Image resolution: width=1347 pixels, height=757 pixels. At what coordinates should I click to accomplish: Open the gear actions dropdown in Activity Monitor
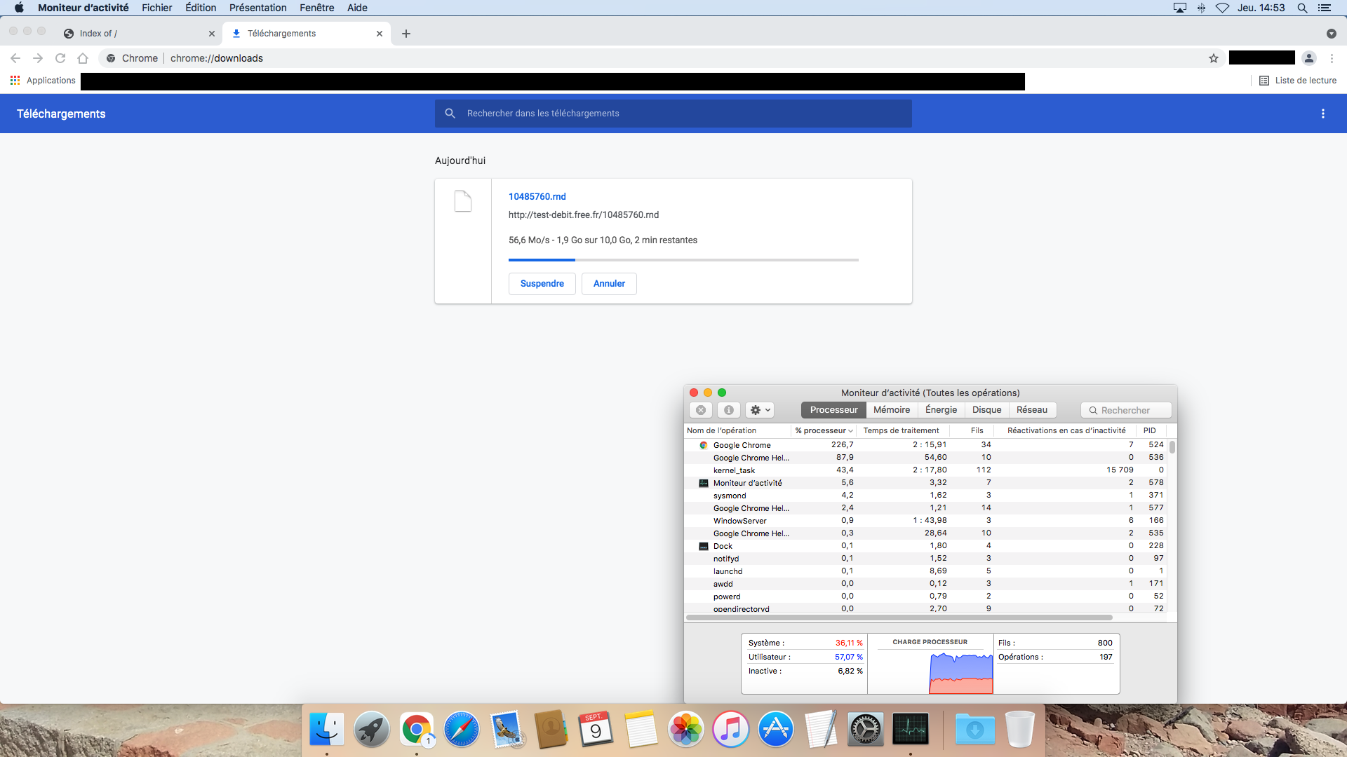pos(760,410)
